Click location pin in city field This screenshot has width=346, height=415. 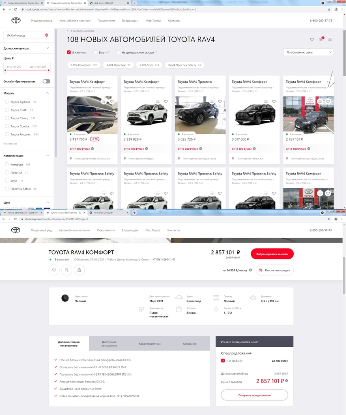(x=47, y=35)
